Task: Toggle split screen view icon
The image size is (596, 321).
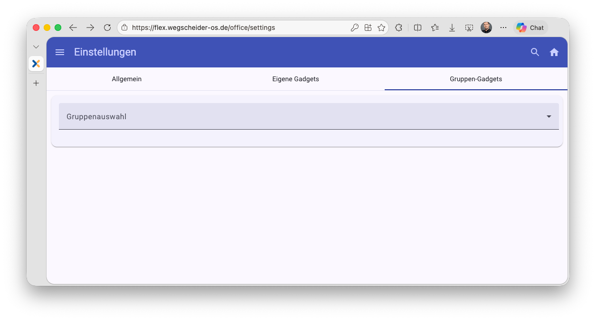Action: [x=418, y=28]
